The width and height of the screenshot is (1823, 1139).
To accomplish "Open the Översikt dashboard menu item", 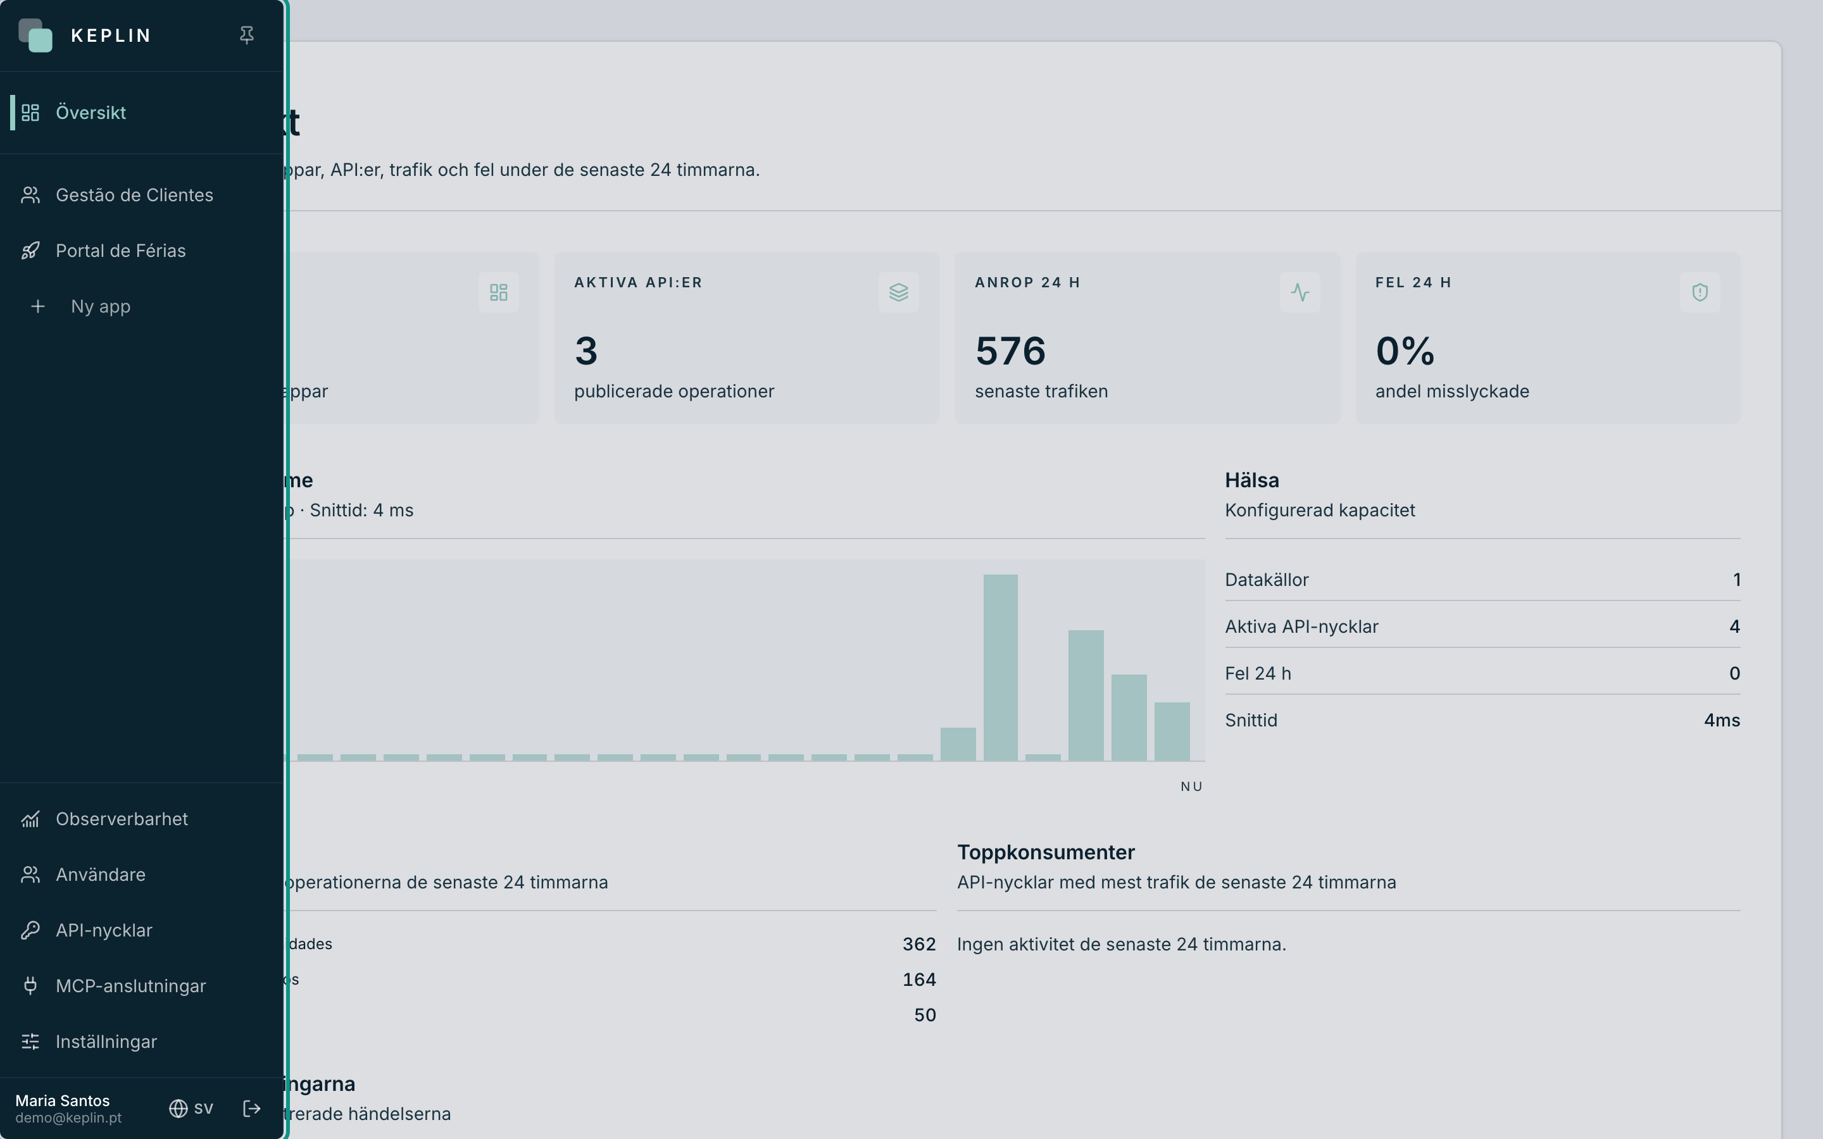I will [142, 112].
